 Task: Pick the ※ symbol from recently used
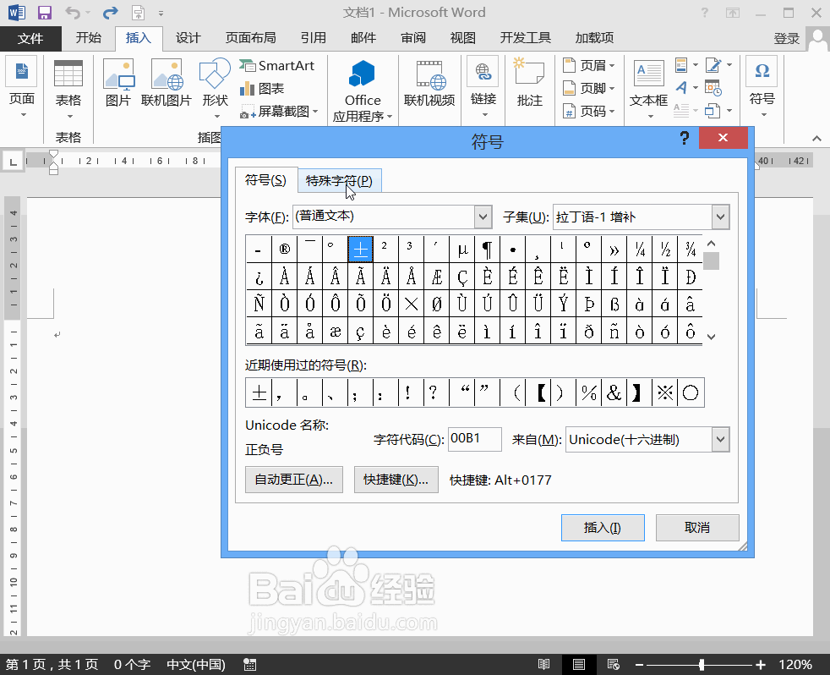[x=665, y=392]
